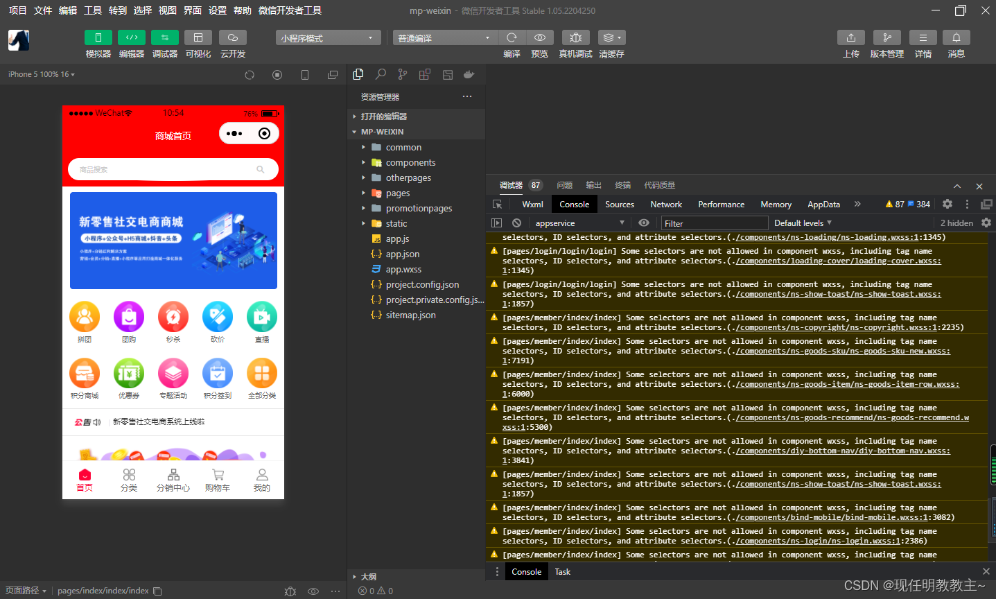
Task: Toggle the Simulator panel button
Action: point(98,37)
